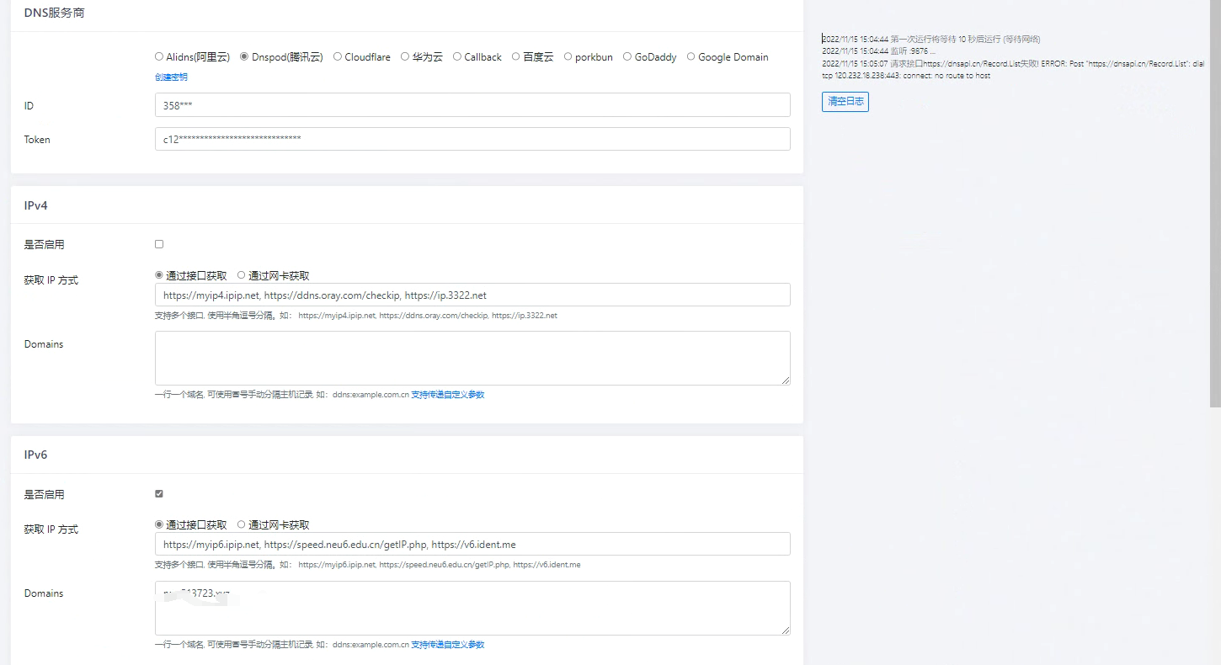The width and height of the screenshot is (1221, 665).
Task: Click the Token input field
Action: (x=472, y=139)
